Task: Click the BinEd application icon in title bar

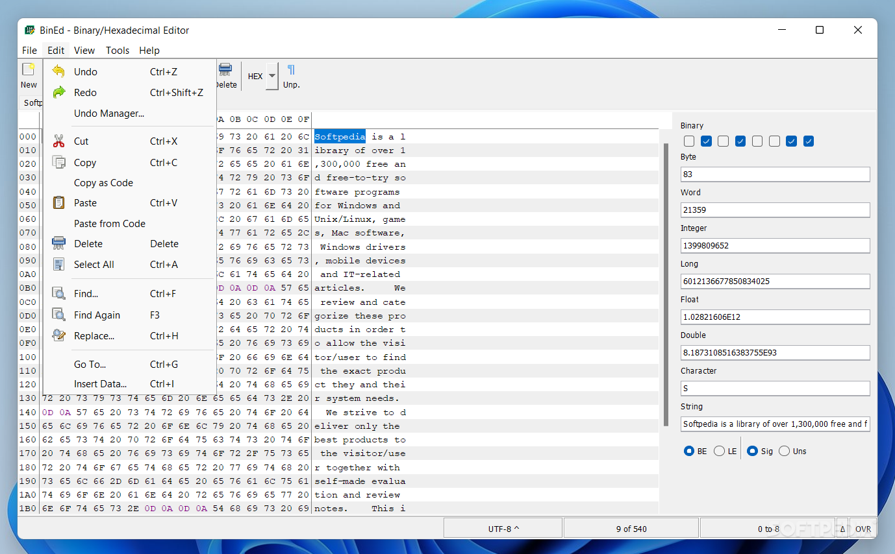Action: (x=30, y=30)
